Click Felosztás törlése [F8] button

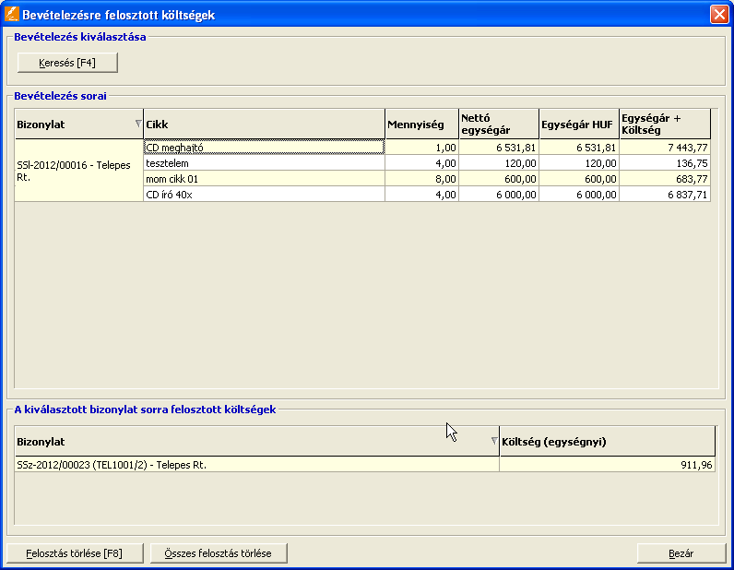point(75,553)
